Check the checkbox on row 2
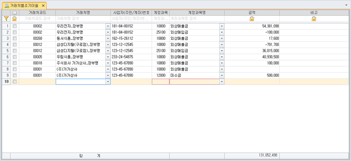This screenshot has width=351, height=161. (x=14, y=32)
